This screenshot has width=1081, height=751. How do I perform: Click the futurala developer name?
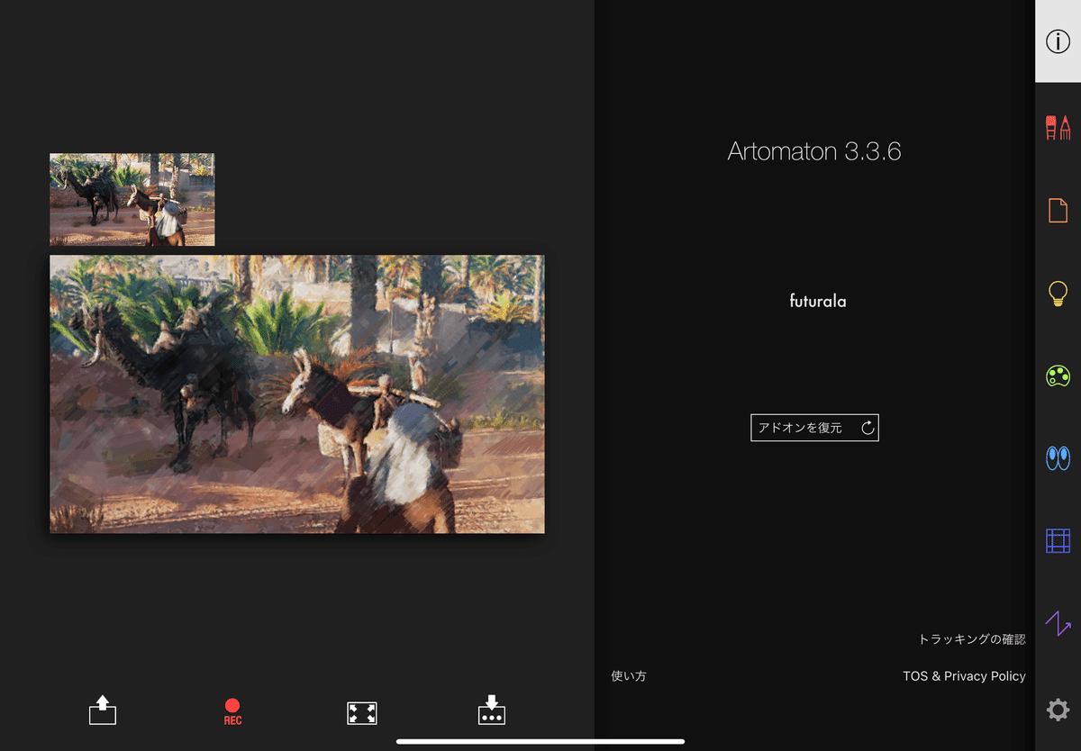[818, 302]
